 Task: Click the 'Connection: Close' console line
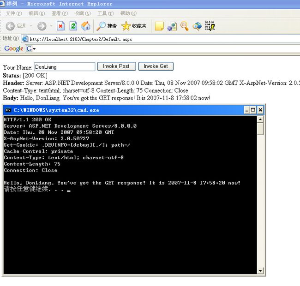30,170
